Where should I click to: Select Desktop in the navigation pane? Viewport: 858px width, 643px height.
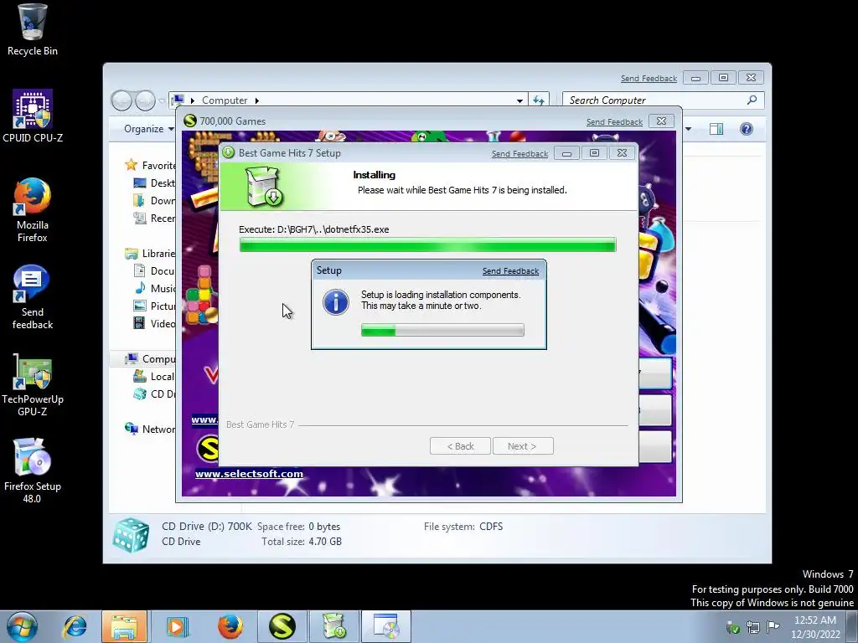coord(155,183)
